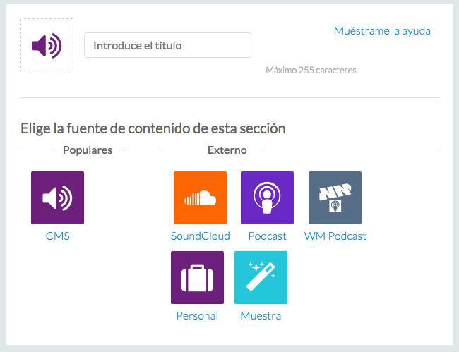Select the purple Podcast microphone tile

(267, 198)
